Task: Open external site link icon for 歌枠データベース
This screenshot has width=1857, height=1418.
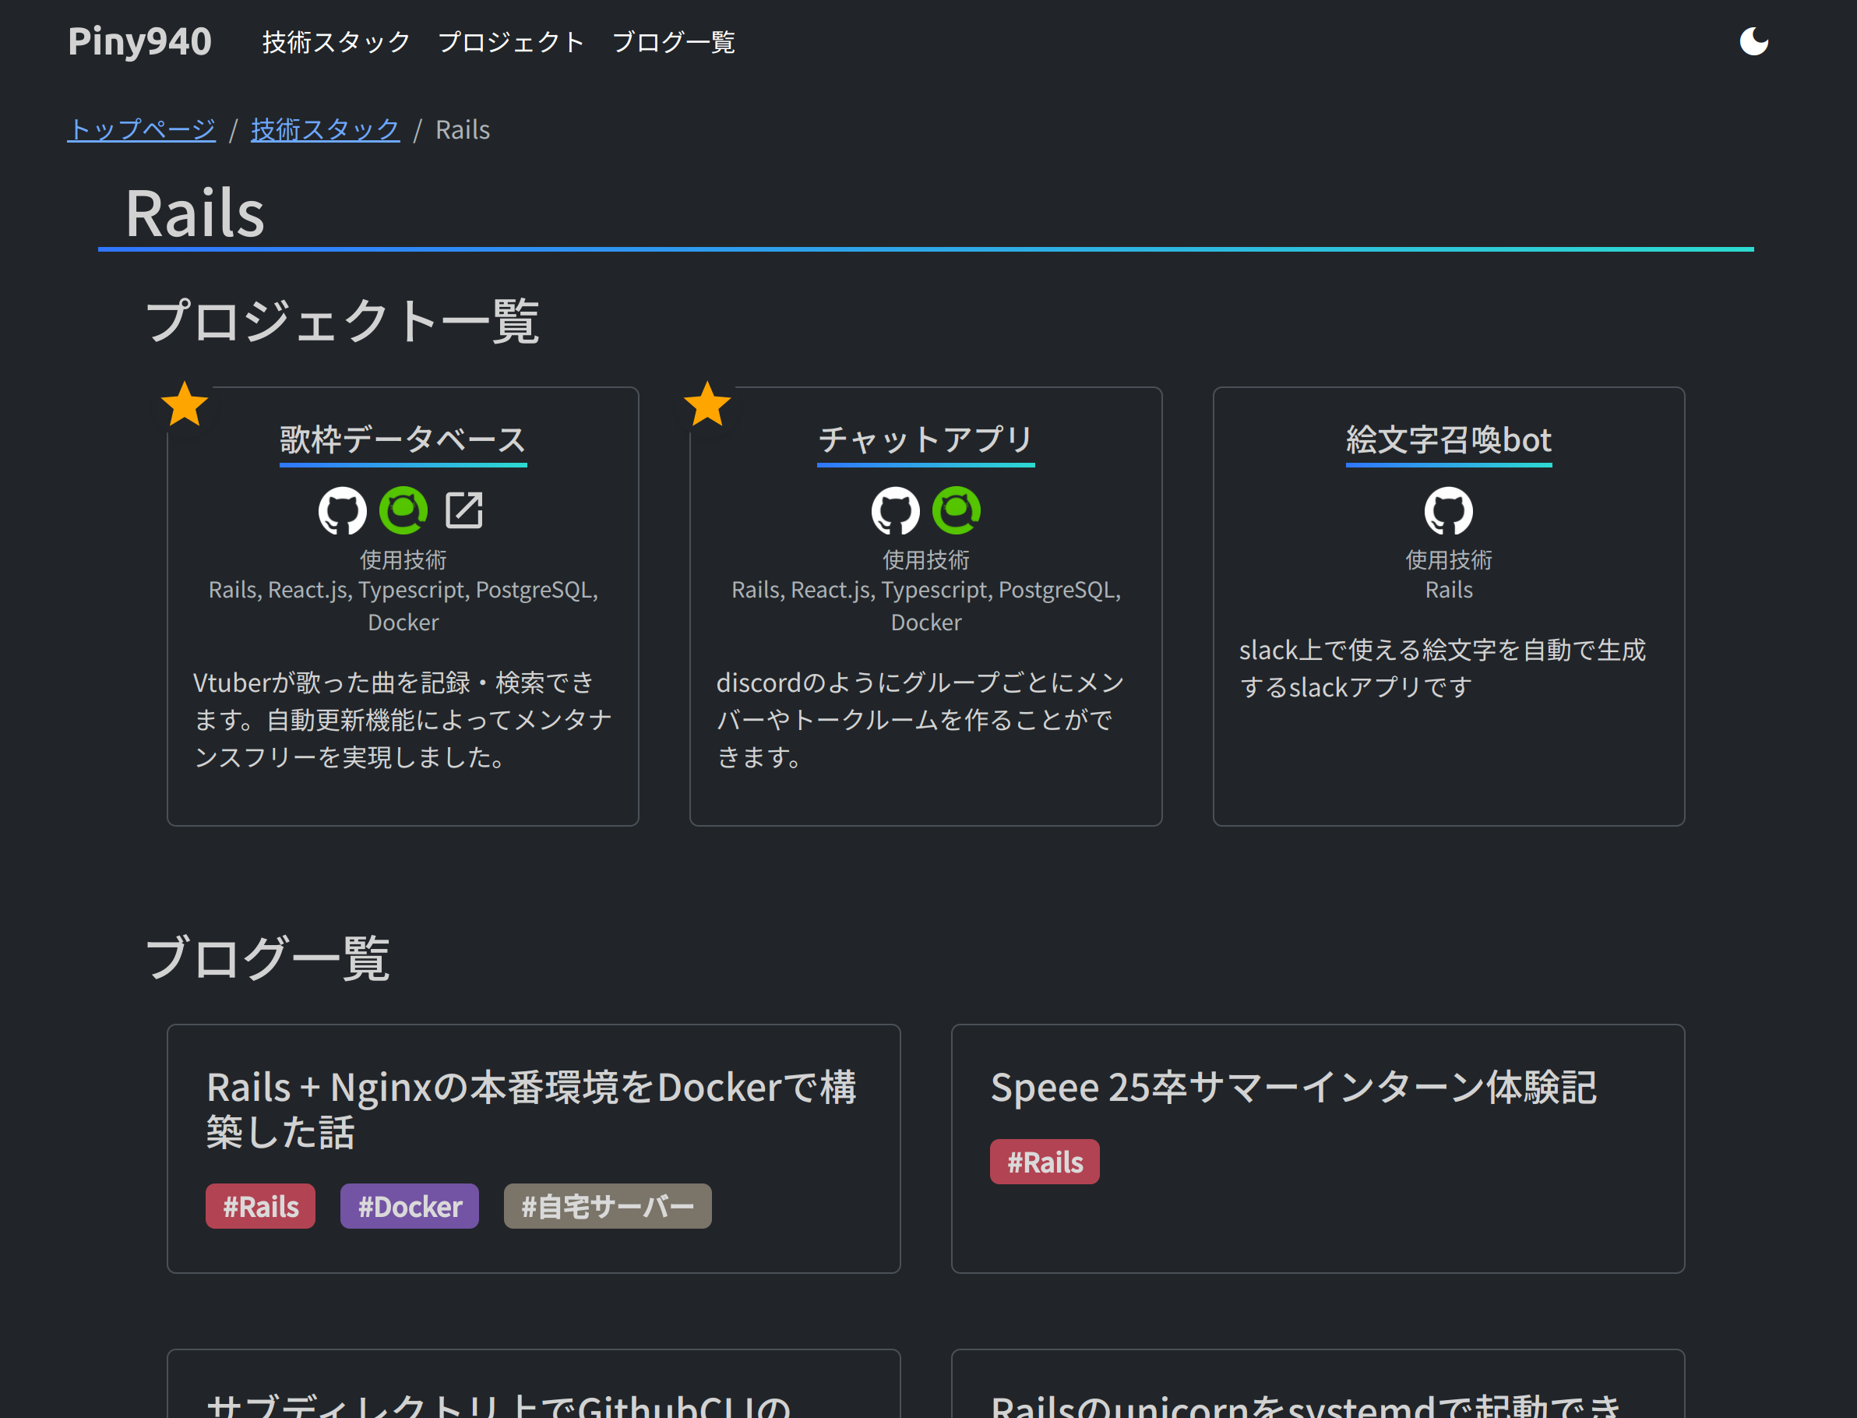Action: click(464, 510)
